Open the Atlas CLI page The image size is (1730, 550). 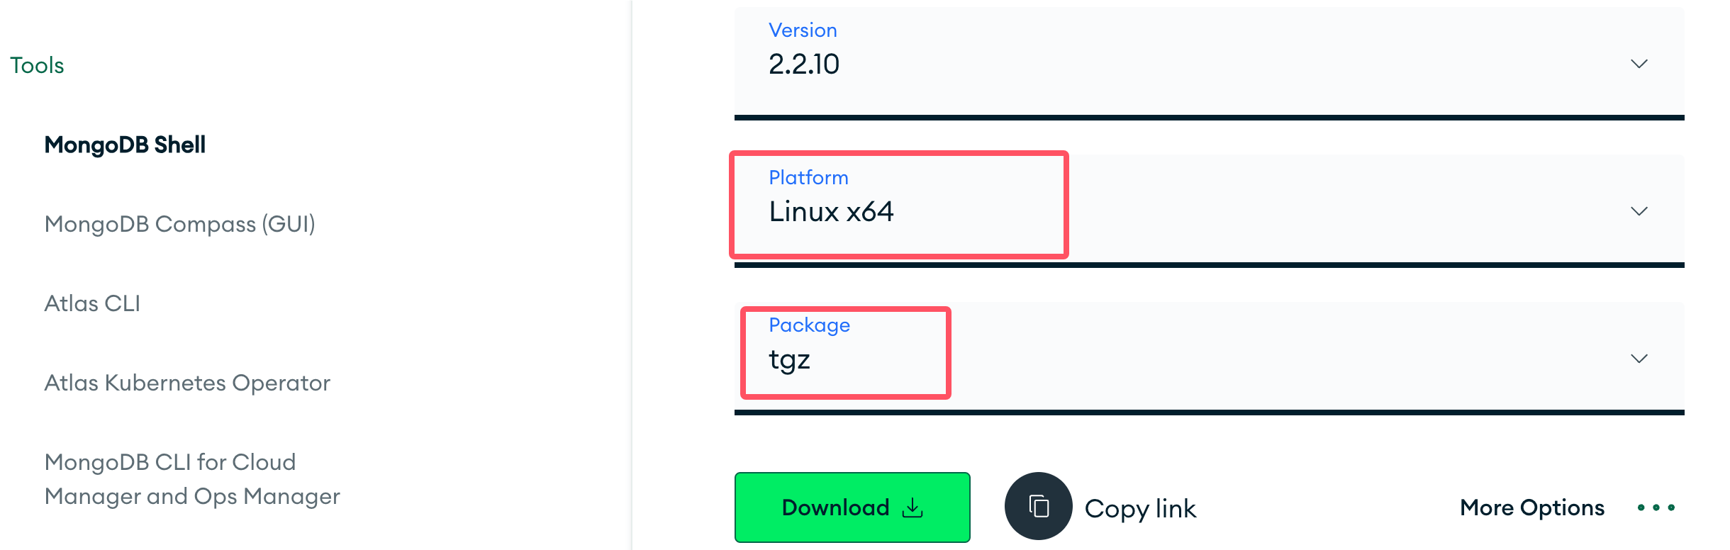pyautogui.click(x=92, y=303)
